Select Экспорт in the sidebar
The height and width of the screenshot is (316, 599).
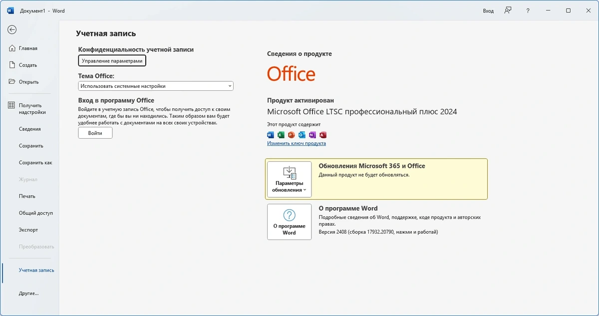[x=29, y=230]
